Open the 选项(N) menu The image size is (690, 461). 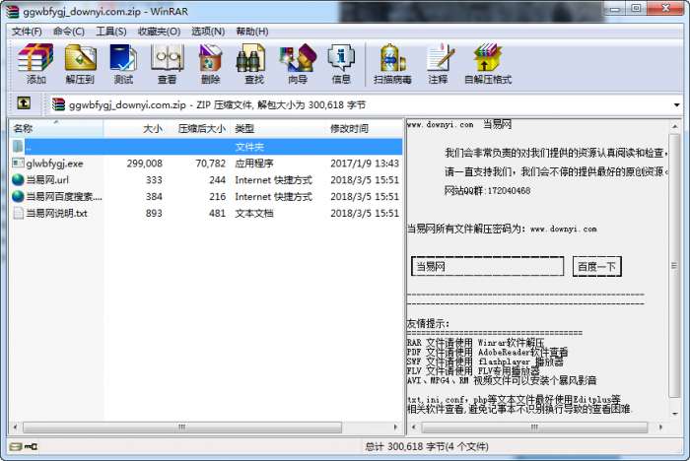coord(208,32)
